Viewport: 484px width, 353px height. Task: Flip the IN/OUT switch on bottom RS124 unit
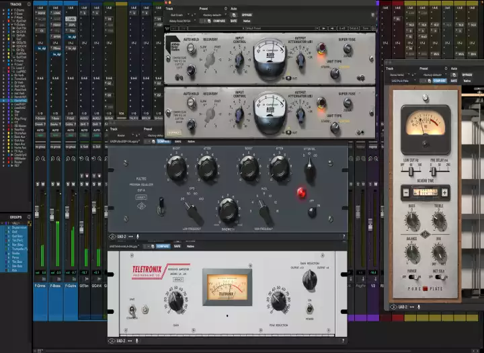click(288, 132)
